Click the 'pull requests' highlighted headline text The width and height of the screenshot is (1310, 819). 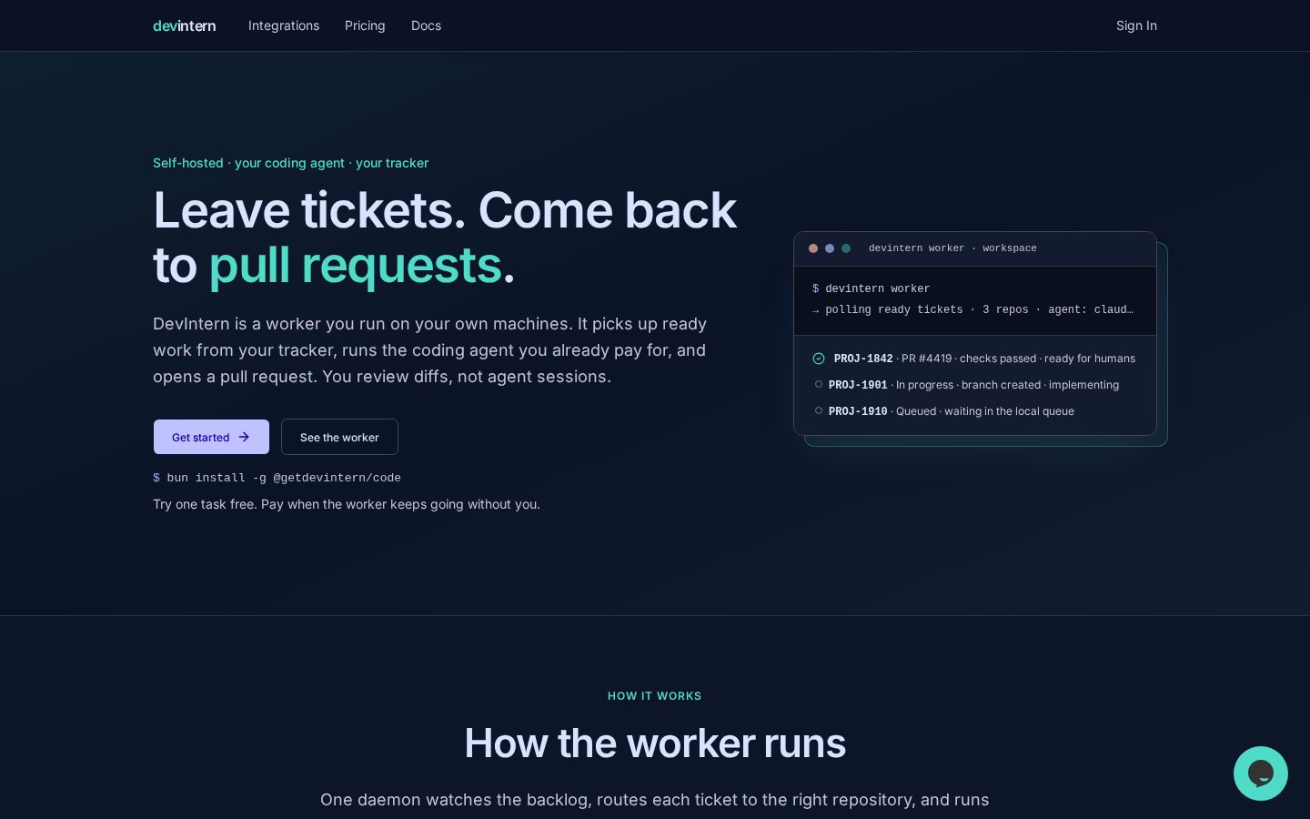(x=356, y=267)
